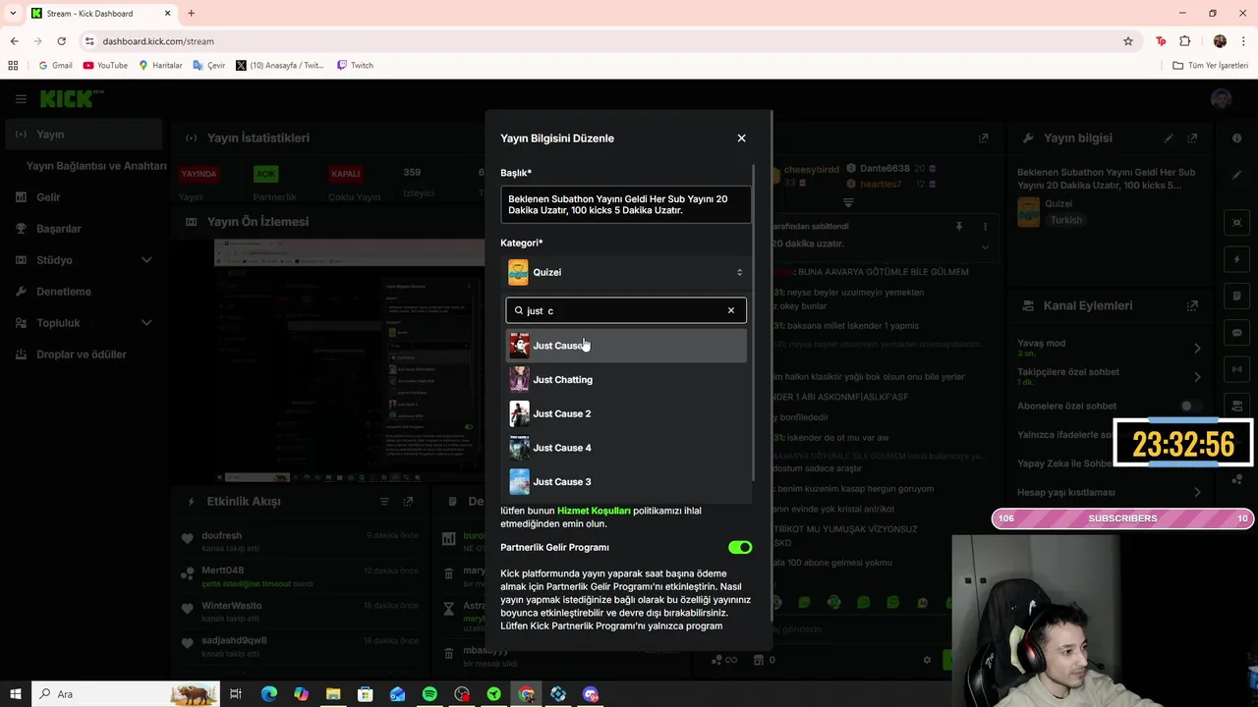Open the Etkinlik Akışı filter icon
This screenshot has height=707, width=1258.
pyautogui.click(x=384, y=502)
